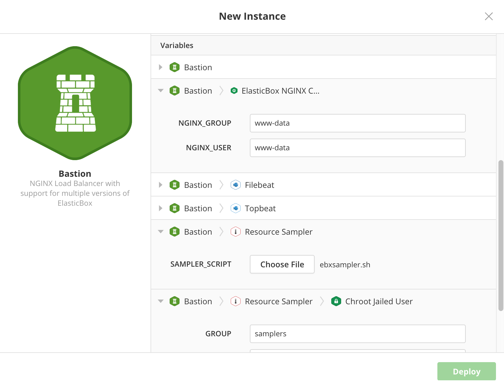Click Choose File for SAMPLER_SCRIPT
This screenshot has height=388, width=504.
[282, 264]
